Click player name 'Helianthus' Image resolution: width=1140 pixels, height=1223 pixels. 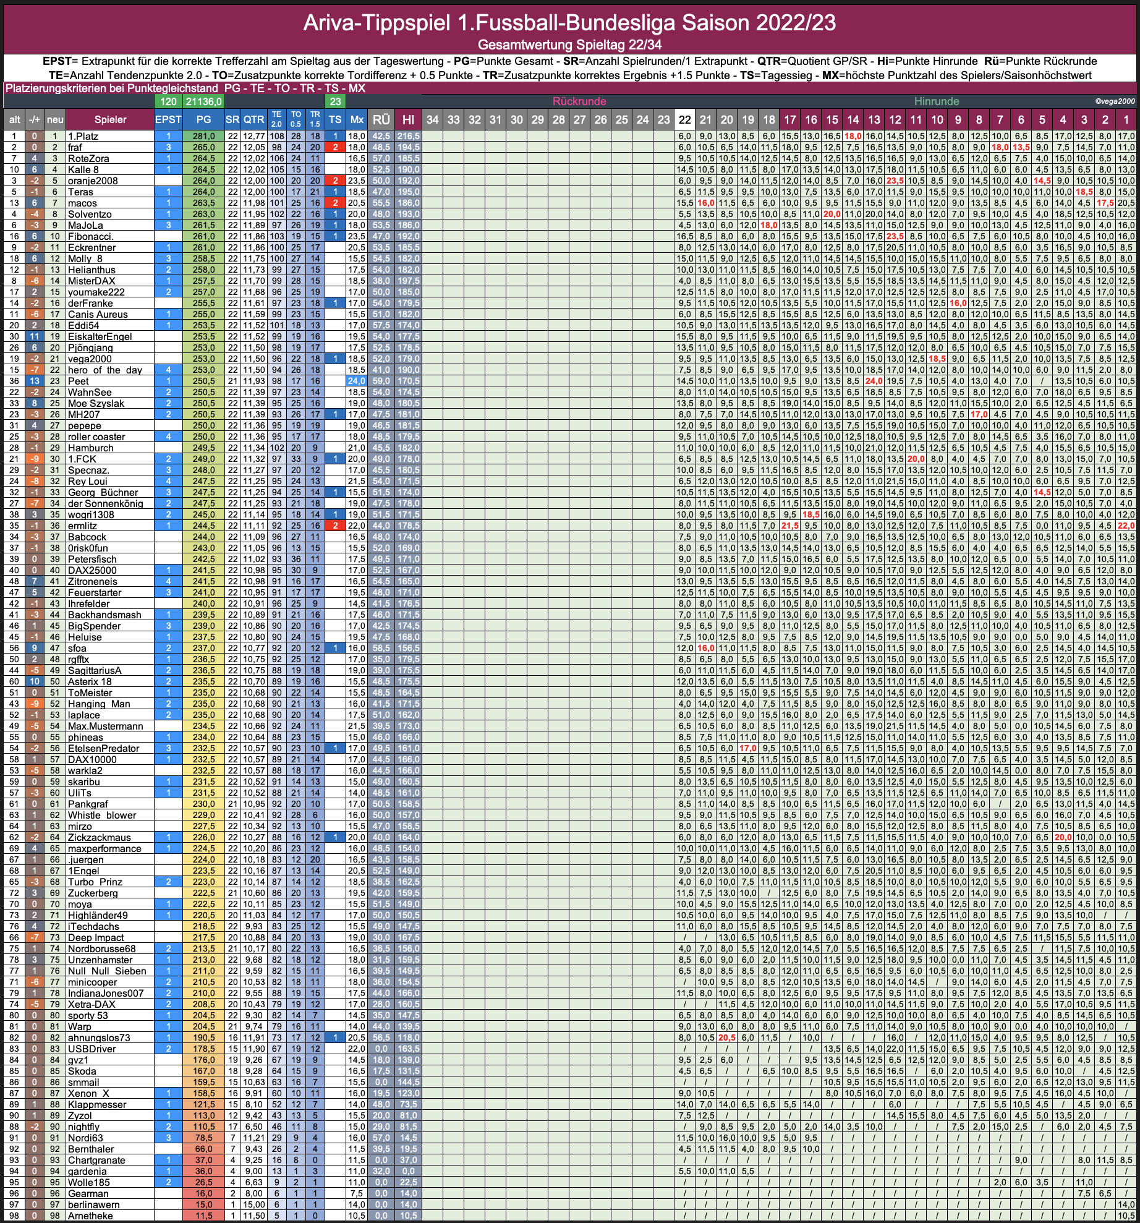tap(91, 270)
